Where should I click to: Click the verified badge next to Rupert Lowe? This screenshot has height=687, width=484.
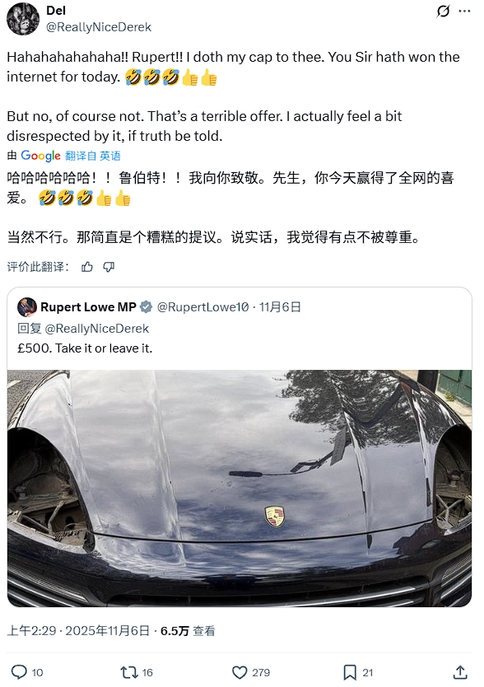tap(146, 307)
